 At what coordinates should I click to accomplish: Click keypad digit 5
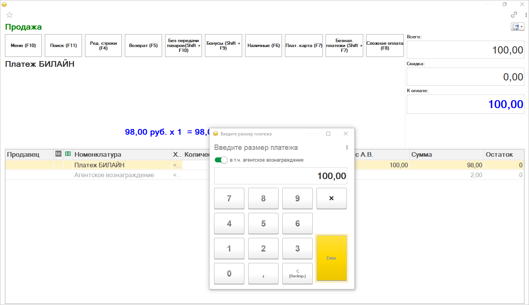263,223
